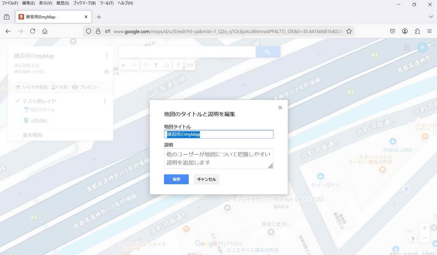Click the map search box

point(187,52)
